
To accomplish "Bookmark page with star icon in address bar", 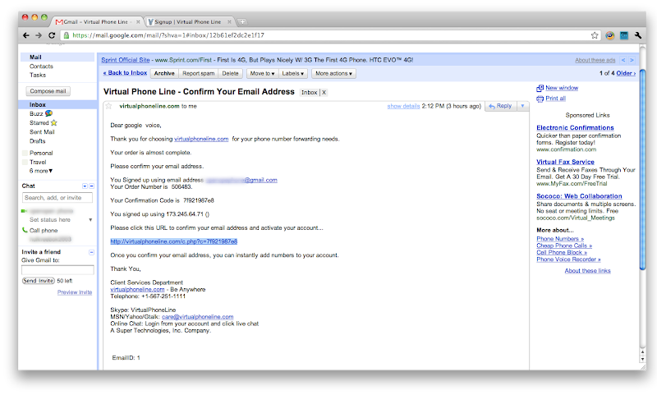I will pyautogui.click(x=595, y=35).
